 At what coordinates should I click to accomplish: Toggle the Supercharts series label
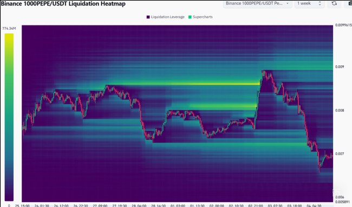tap(203, 17)
